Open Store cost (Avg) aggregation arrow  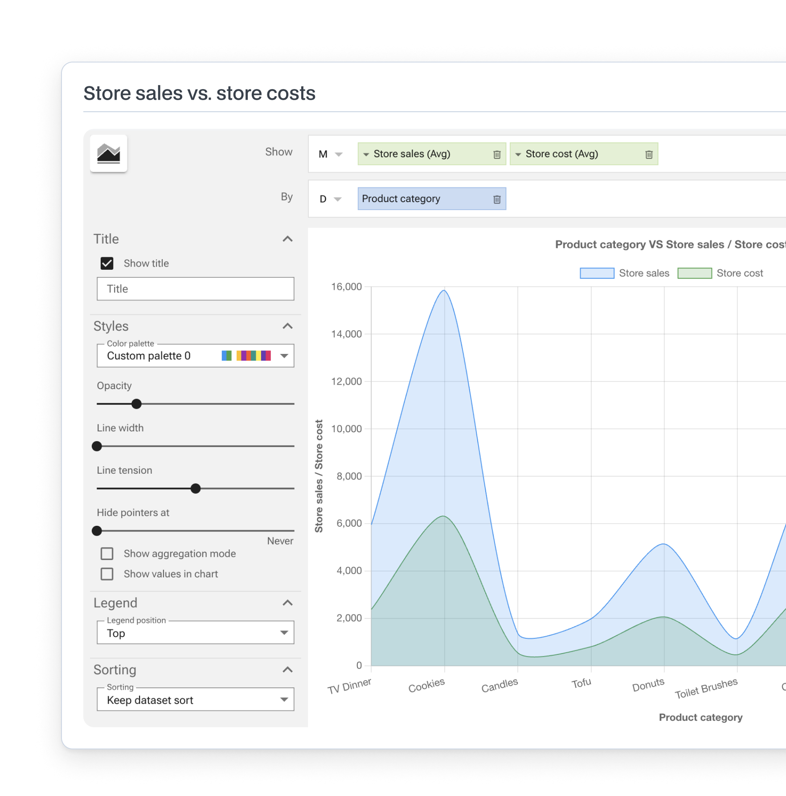[x=518, y=154]
